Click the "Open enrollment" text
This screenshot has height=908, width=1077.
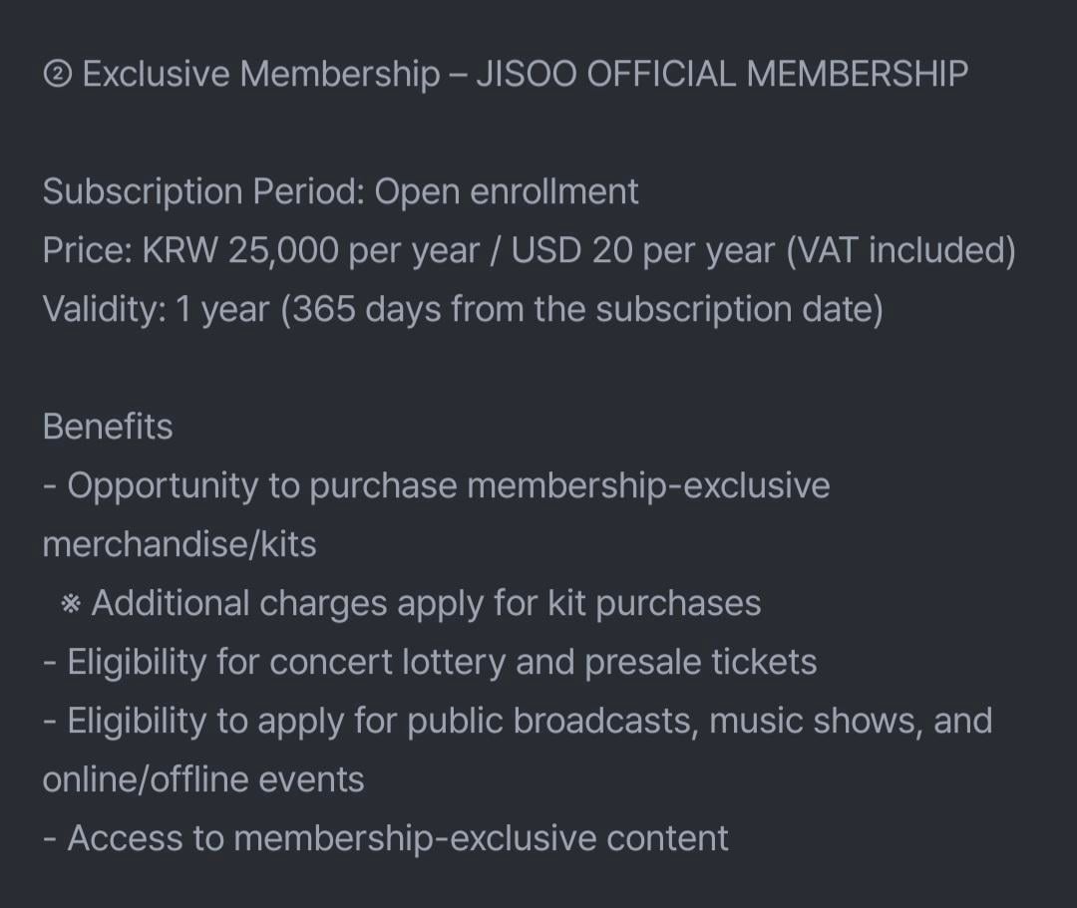[507, 190]
